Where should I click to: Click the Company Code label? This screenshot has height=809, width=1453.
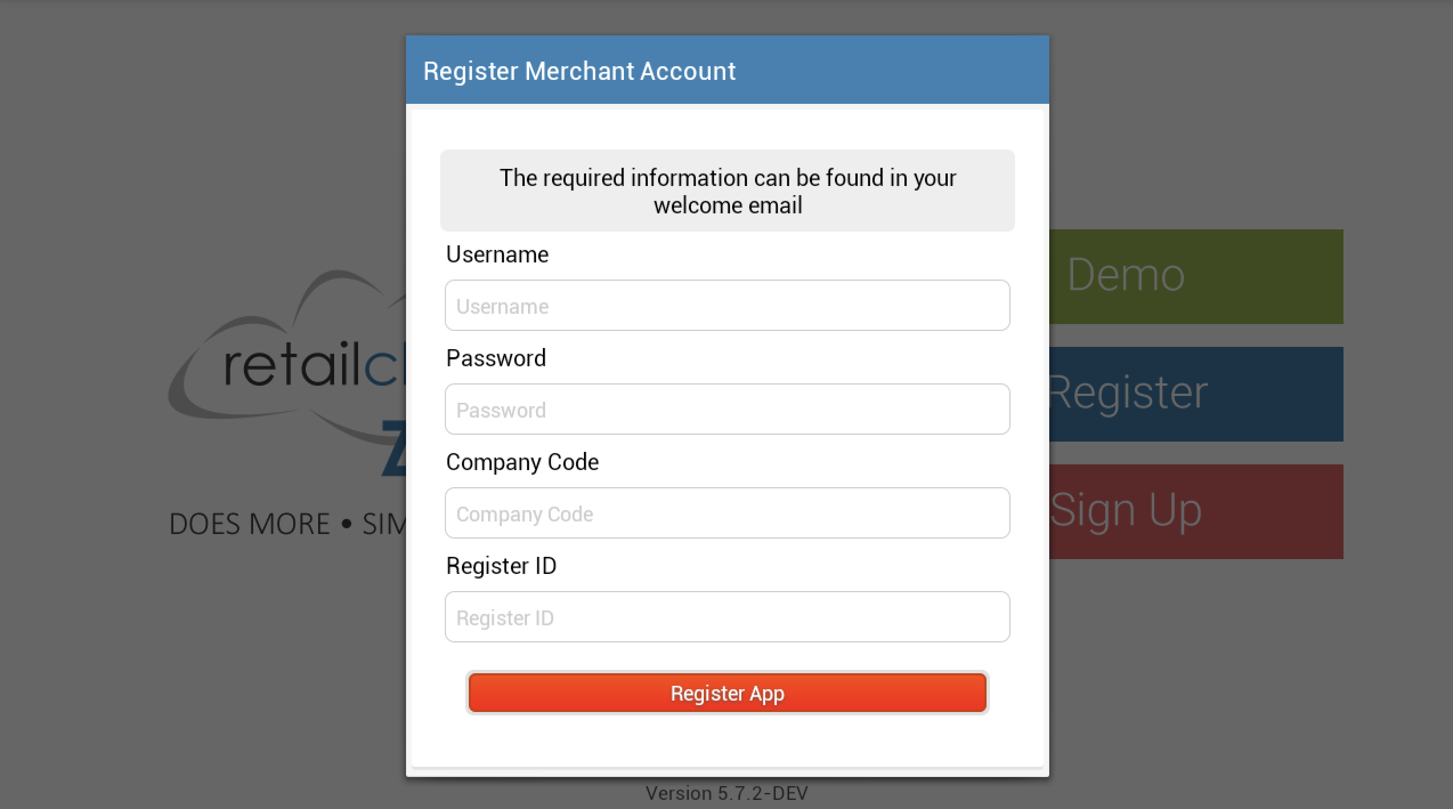[522, 462]
